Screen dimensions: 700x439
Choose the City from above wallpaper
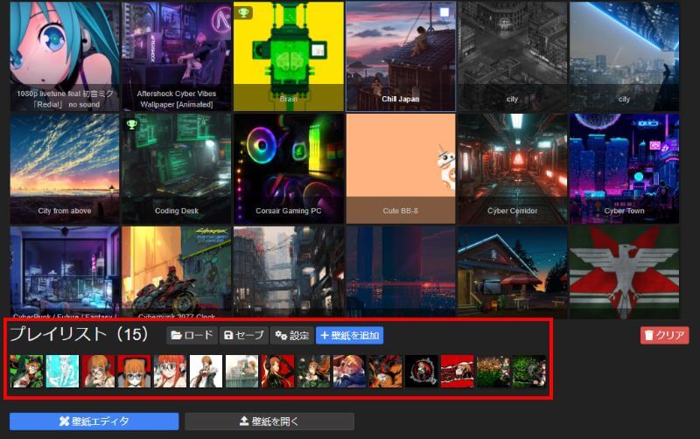(x=65, y=169)
